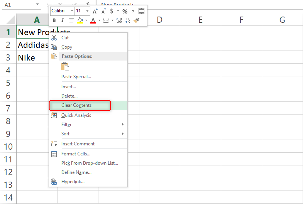Click the Bold button in mini toolbar
Viewport: 303px width, 204px height.
tap(54, 20)
